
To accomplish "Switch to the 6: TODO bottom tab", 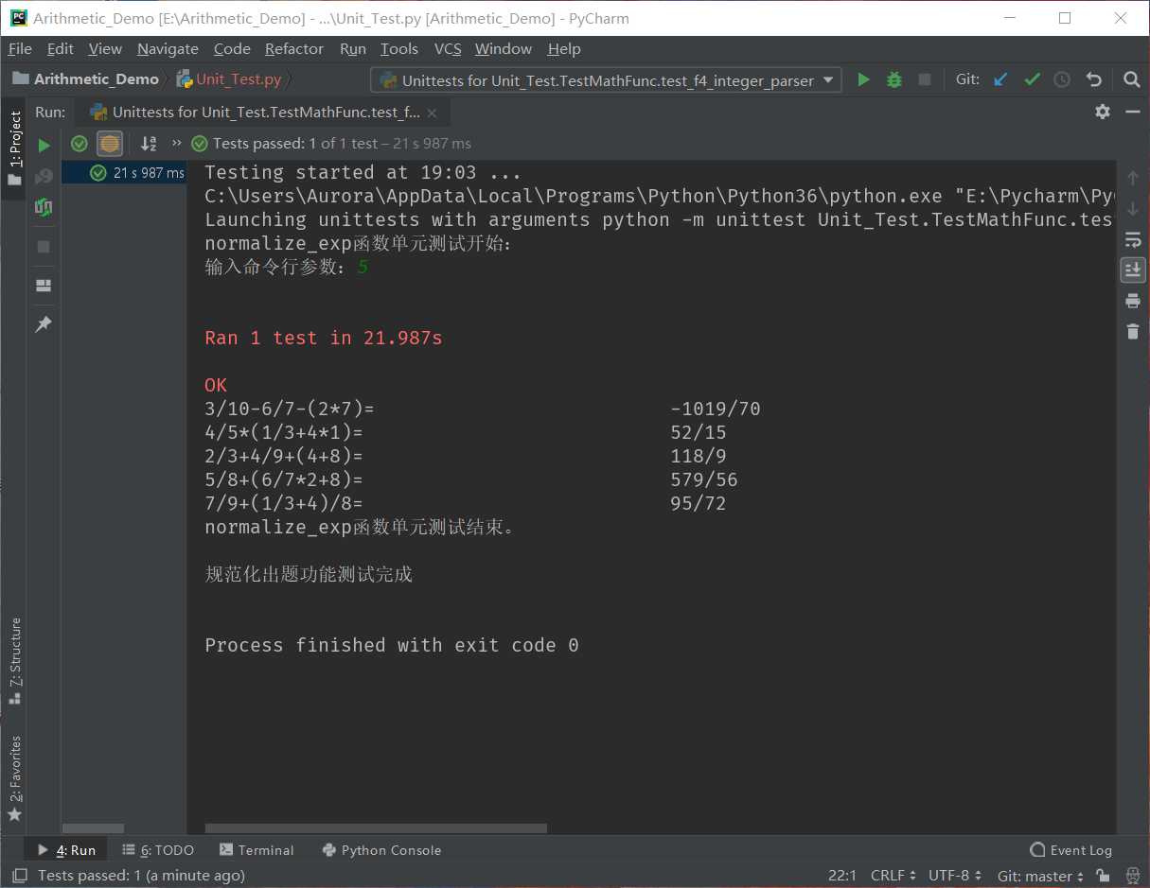I will pyautogui.click(x=158, y=850).
